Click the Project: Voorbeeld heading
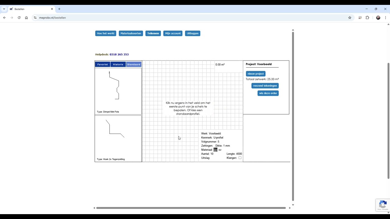Screen dimensions: 390x219 [x=259, y=64]
